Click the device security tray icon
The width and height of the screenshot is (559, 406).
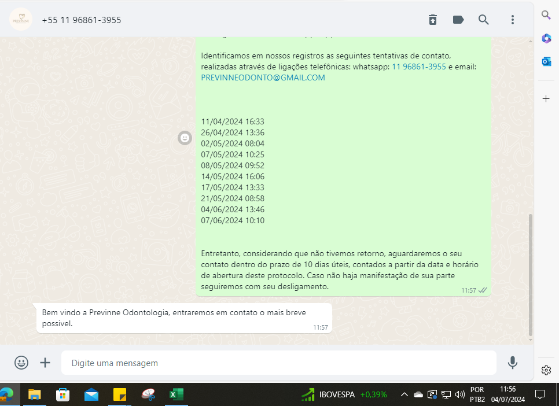(432, 394)
